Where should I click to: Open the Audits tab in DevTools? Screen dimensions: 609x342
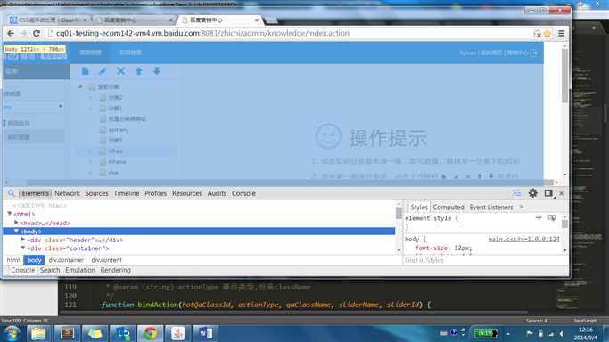point(217,193)
